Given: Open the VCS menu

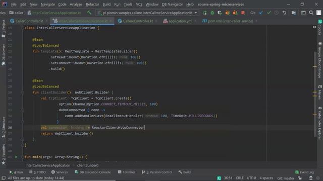Looking at the screenshot, I should pos(139,5).
